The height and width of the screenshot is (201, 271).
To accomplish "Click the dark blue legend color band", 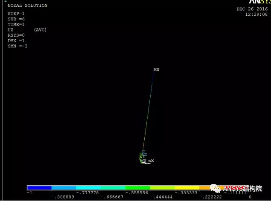I will click(x=39, y=187).
